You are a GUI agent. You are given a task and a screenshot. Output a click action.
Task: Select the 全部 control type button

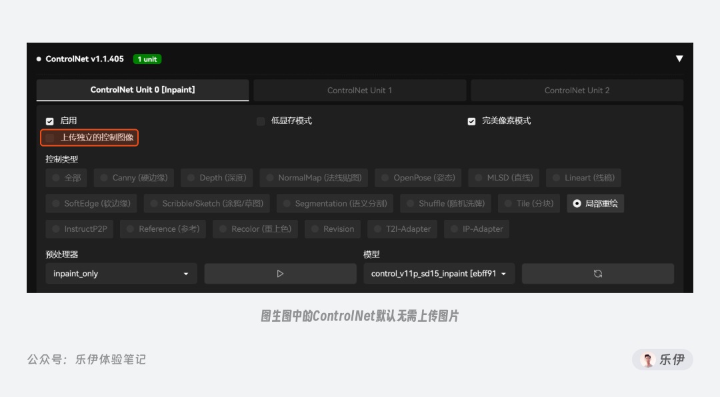[x=66, y=178]
